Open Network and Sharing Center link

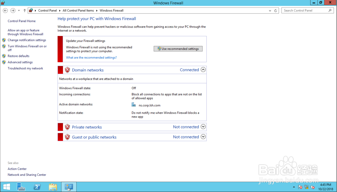[x=27, y=175]
